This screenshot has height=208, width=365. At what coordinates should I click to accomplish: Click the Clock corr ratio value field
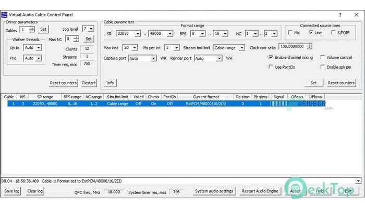[x=293, y=46]
